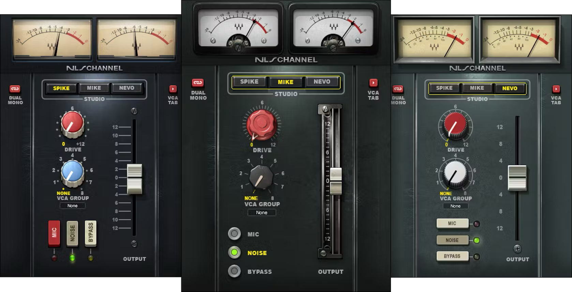This screenshot has width=572, height=292.
Task: Click the bottom screw of Mike output fader
Action: coord(323,253)
